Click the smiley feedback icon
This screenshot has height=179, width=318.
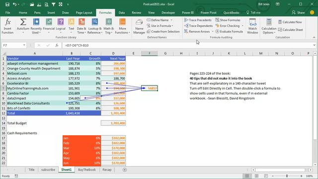pos(312,12)
